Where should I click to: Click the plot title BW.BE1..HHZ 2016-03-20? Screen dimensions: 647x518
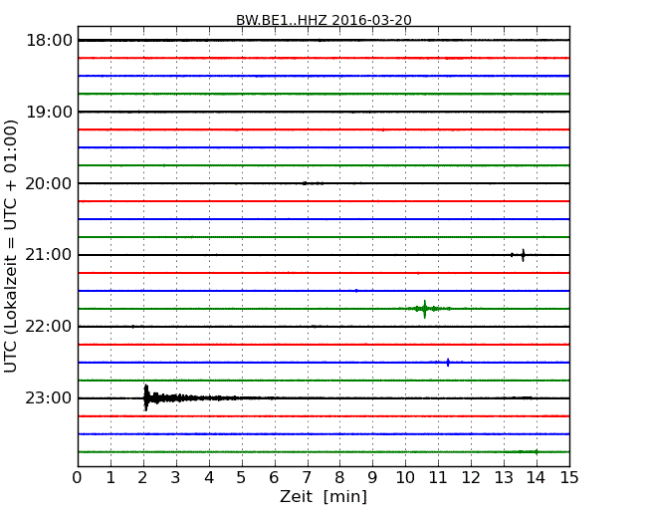(x=323, y=20)
